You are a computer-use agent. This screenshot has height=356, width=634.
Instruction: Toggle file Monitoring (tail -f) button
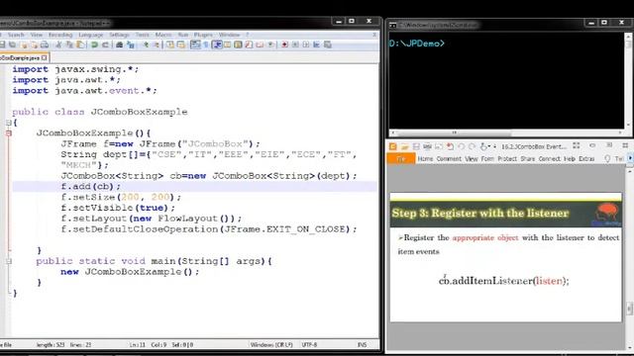tap(270, 44)
